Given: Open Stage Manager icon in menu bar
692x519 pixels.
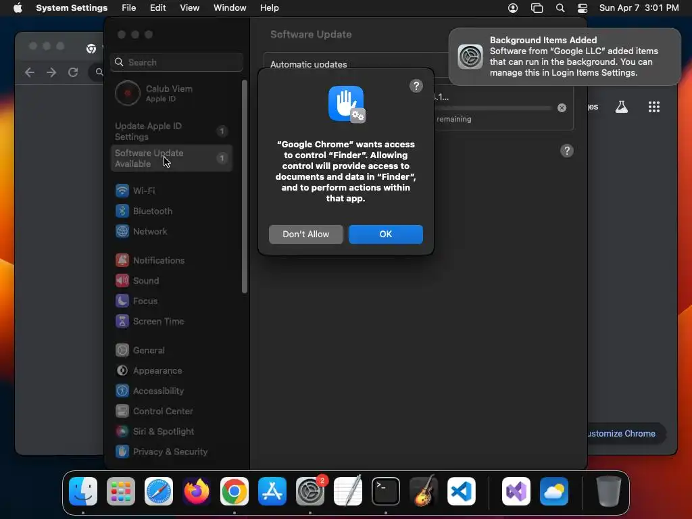Looking at the screenshot, I should pyautogui.click(x=537, y=8).
